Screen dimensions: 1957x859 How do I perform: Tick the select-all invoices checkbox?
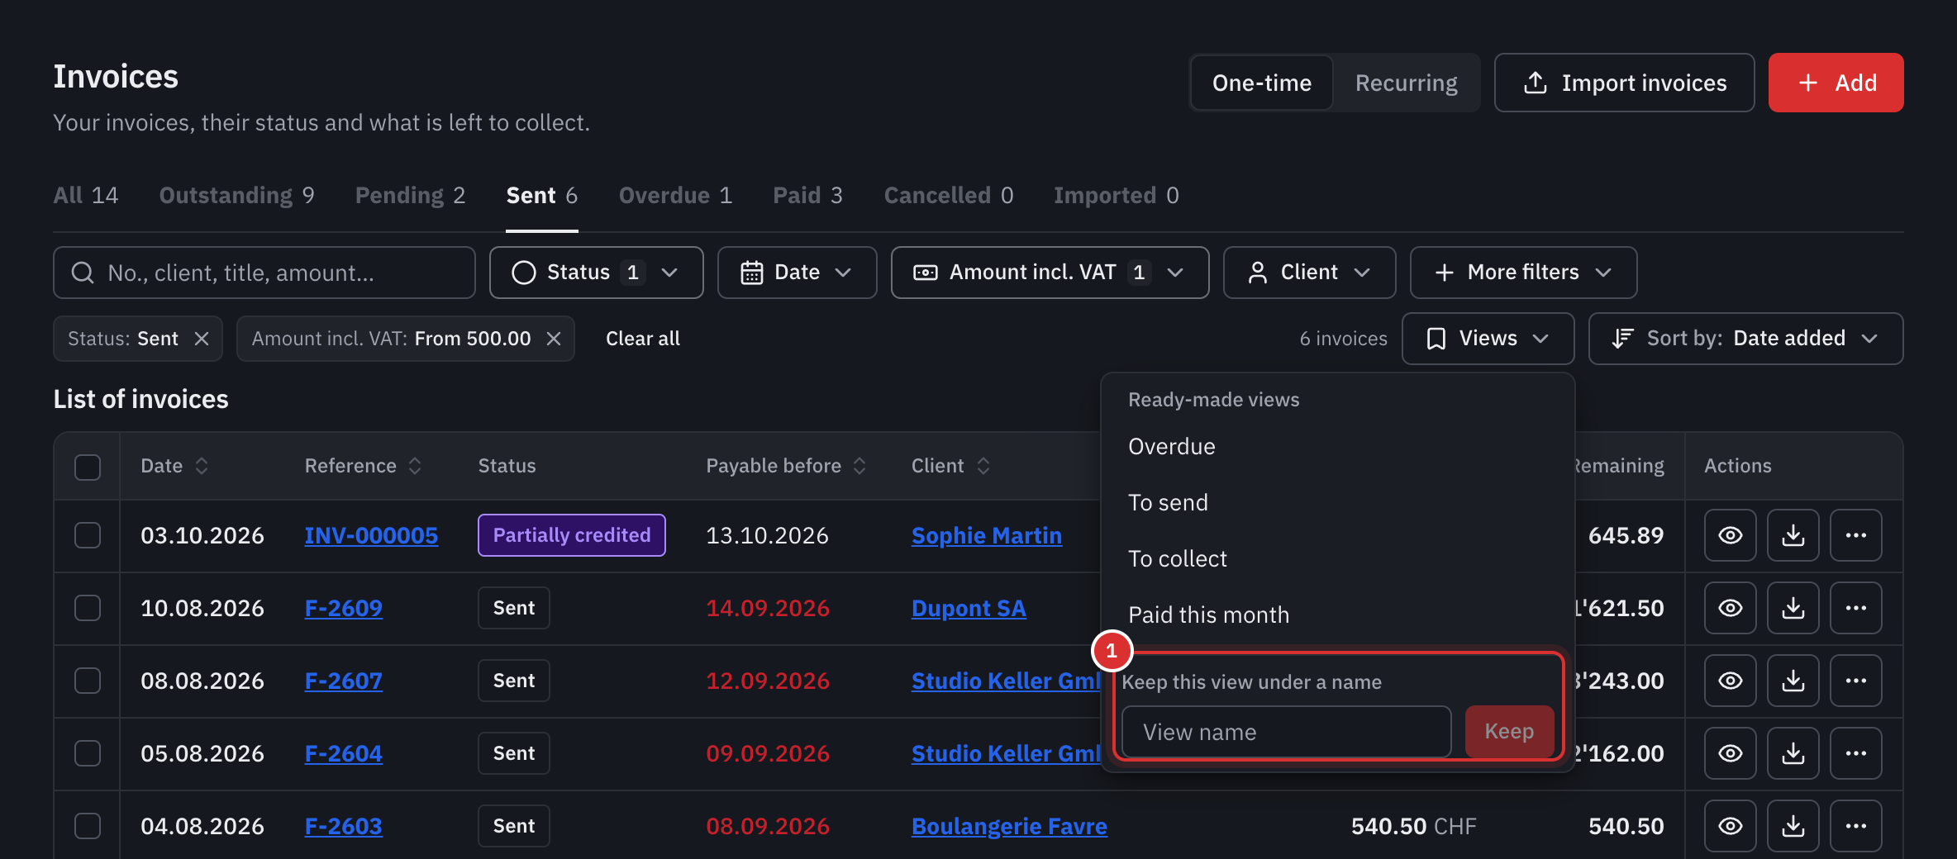click(x=88, y=467)
